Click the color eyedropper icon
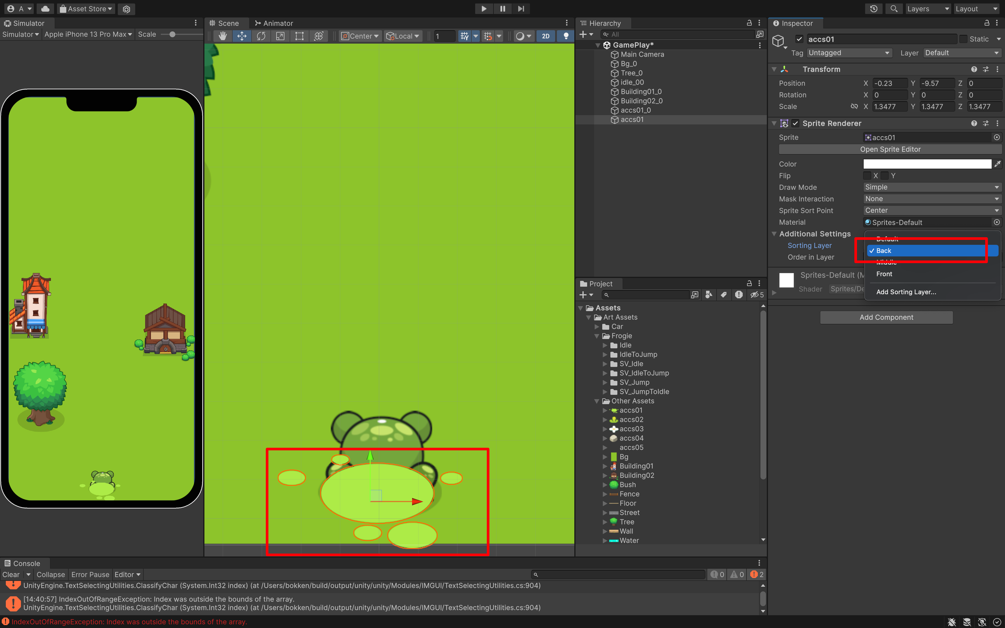The width and height of the screenshot is (1005, 628). click(x=997, y=164)
